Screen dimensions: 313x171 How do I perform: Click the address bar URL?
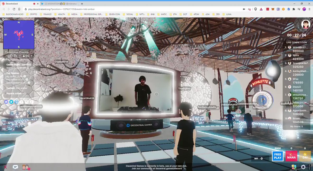(x=62, y=9)
